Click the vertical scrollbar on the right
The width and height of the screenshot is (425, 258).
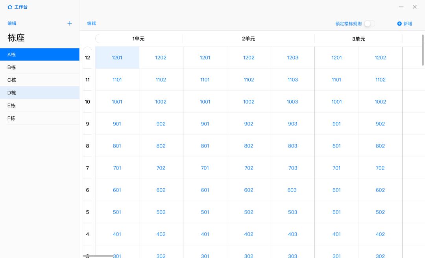coord(423,50)
